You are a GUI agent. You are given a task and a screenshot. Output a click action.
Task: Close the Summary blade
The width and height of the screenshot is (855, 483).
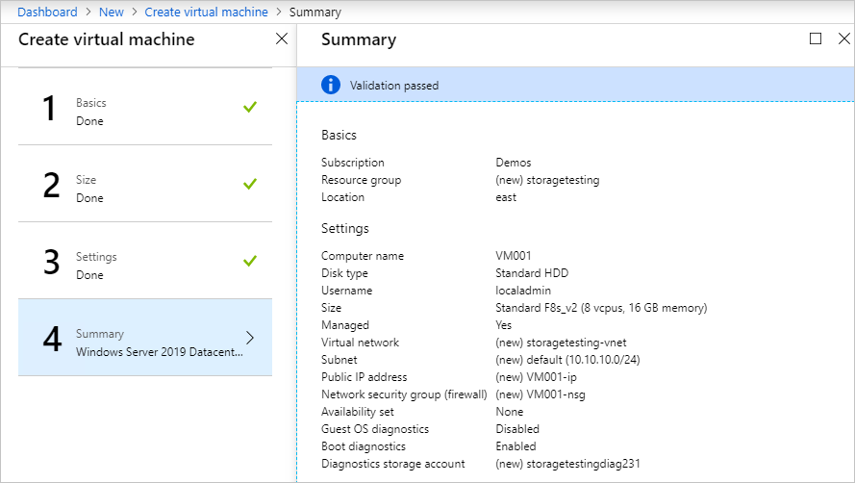843,38
